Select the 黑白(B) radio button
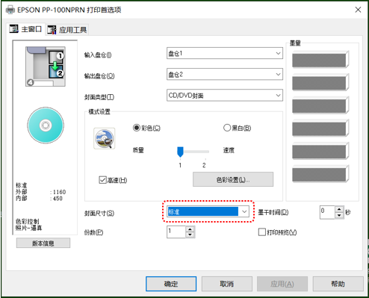The width and height of the screenshot is (369, 298). (x=227, y=128)
